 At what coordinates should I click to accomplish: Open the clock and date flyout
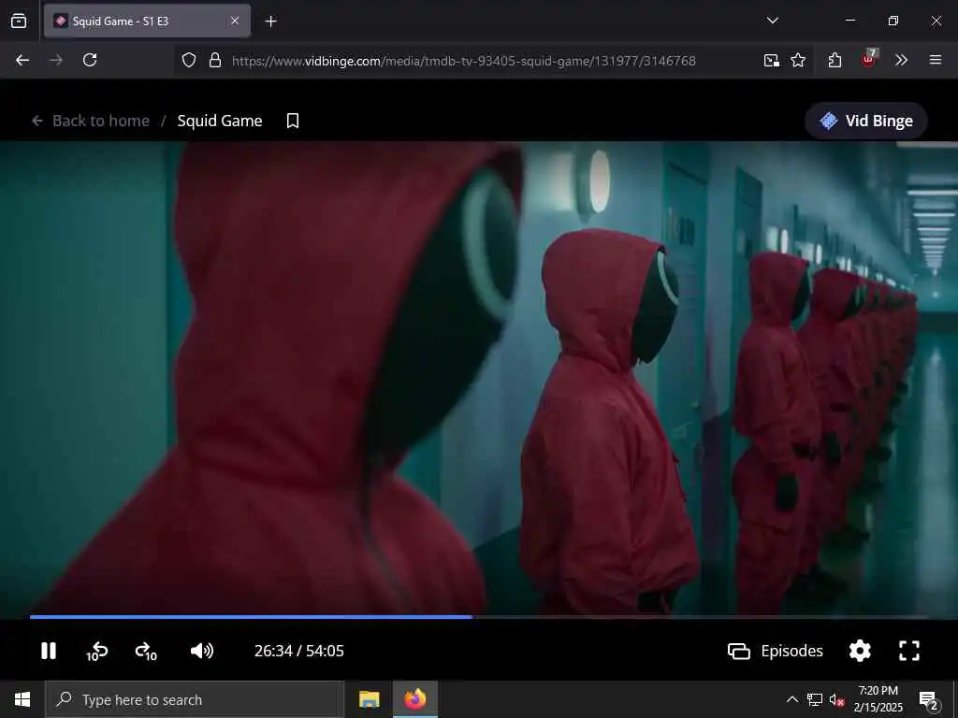(878, 699)
